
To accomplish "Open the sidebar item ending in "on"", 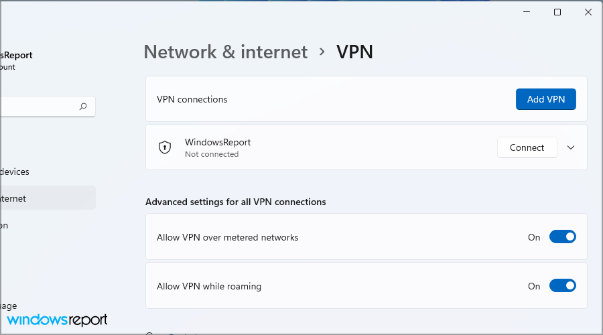I will point(5,225).
